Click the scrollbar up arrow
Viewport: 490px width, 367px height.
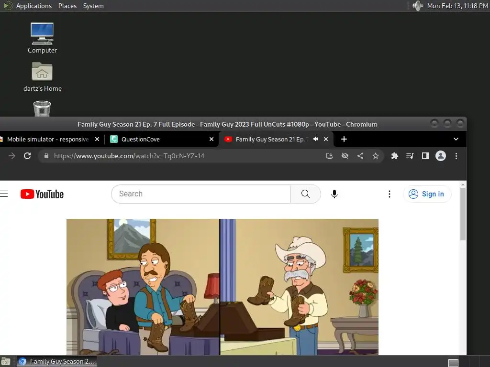[x=463, y=184]
